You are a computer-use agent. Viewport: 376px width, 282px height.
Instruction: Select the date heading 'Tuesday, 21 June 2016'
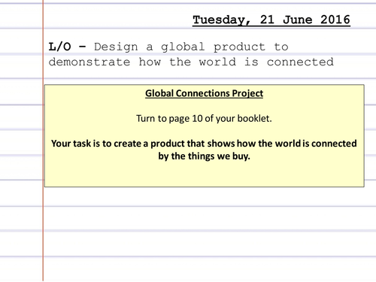(x=271, y=20)
